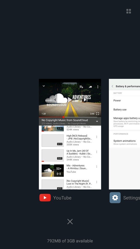Click the '792MB of 3GB available' text
The image size is (140, 249).
pyautogui.click(x=70, y=241)
